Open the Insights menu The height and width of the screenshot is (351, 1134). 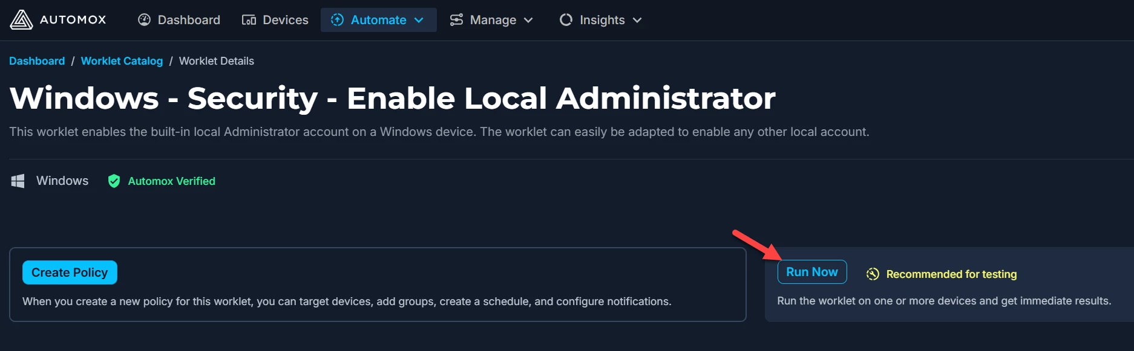pos(601,20)
